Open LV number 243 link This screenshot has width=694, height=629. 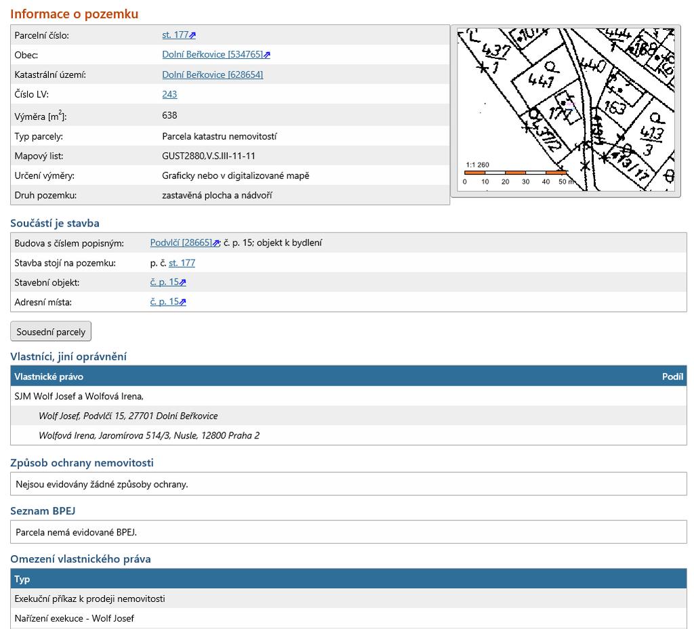point(169,94)
